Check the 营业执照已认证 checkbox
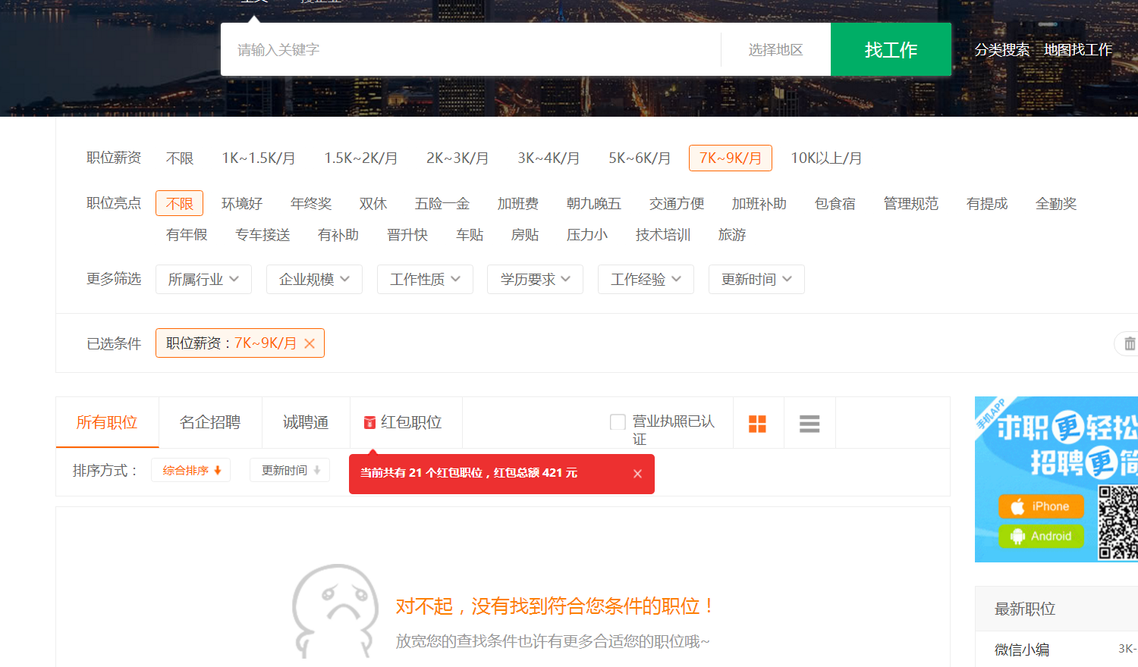 [x=618, y=422]
